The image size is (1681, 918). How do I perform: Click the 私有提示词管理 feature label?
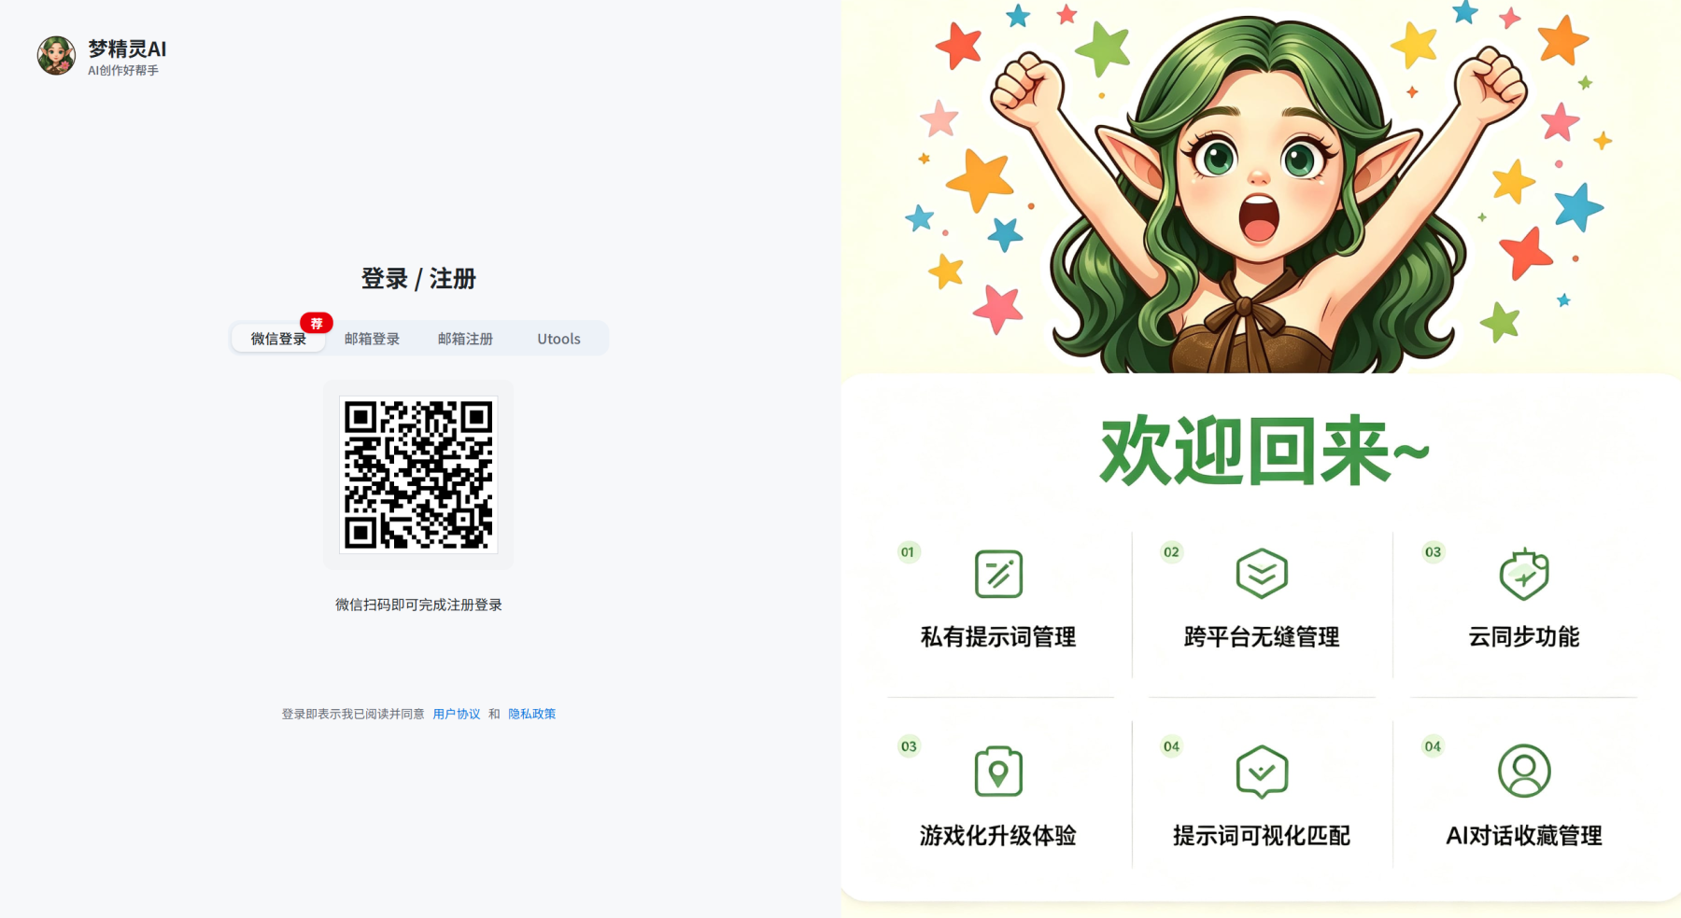[x=998, y=637]
